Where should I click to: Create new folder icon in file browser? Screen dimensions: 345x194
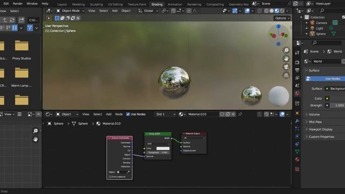click(x=22, y=20)
